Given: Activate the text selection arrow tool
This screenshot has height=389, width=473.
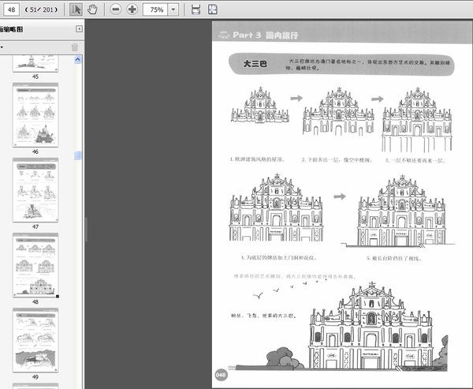Looking at the screenshot, I should (x=76, y=9).
